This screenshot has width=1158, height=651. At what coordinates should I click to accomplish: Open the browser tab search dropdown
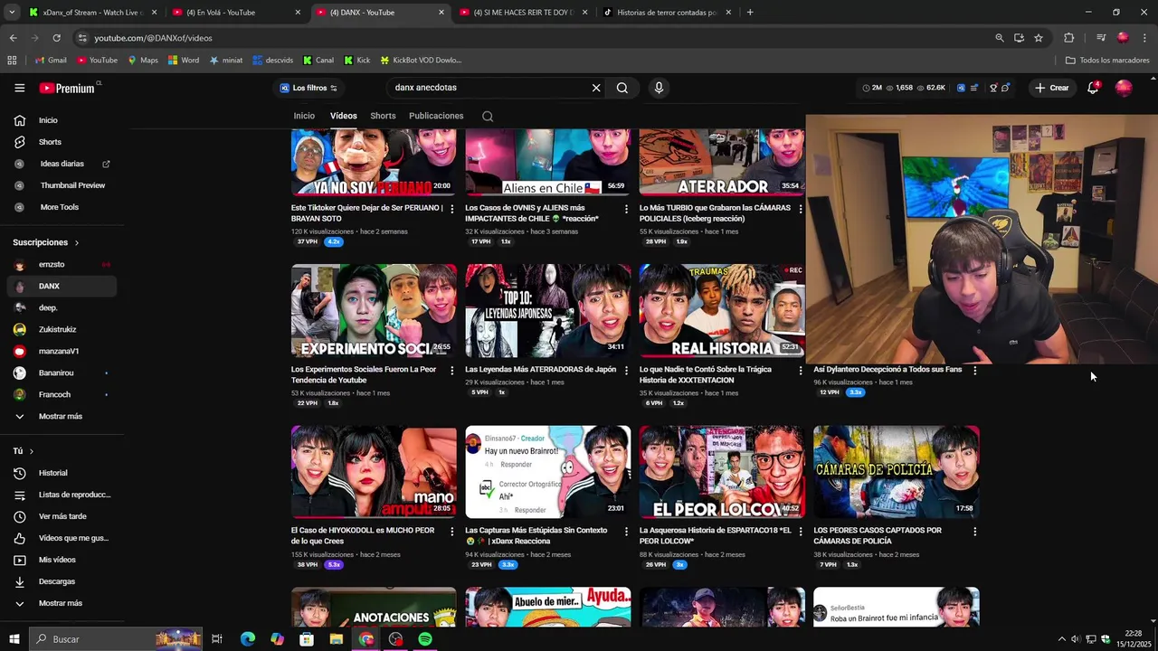[x=11, y=13]
